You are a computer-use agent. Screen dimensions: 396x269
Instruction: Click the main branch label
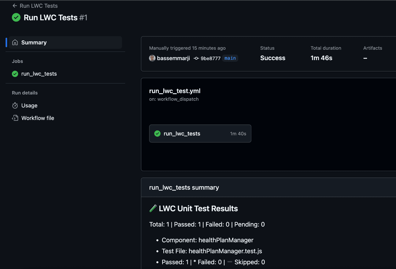coord(230,58)
